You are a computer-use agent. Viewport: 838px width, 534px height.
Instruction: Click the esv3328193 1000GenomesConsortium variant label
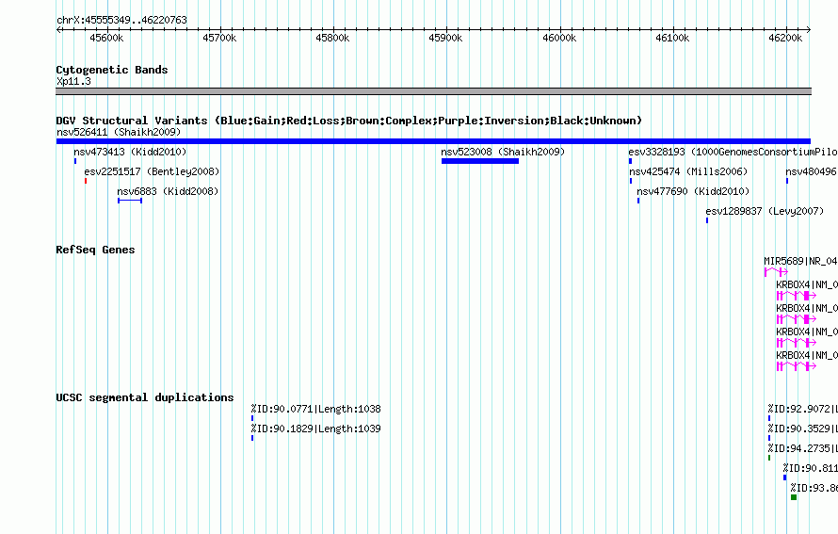(733, 152)
